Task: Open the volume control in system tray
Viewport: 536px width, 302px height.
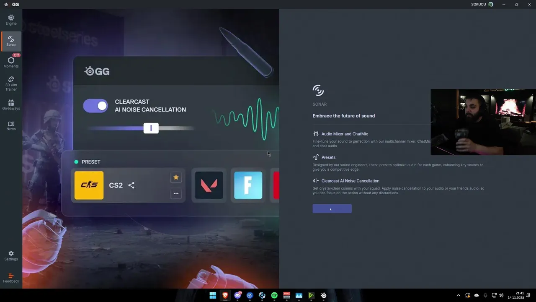Action: click(x=501, y=295)
